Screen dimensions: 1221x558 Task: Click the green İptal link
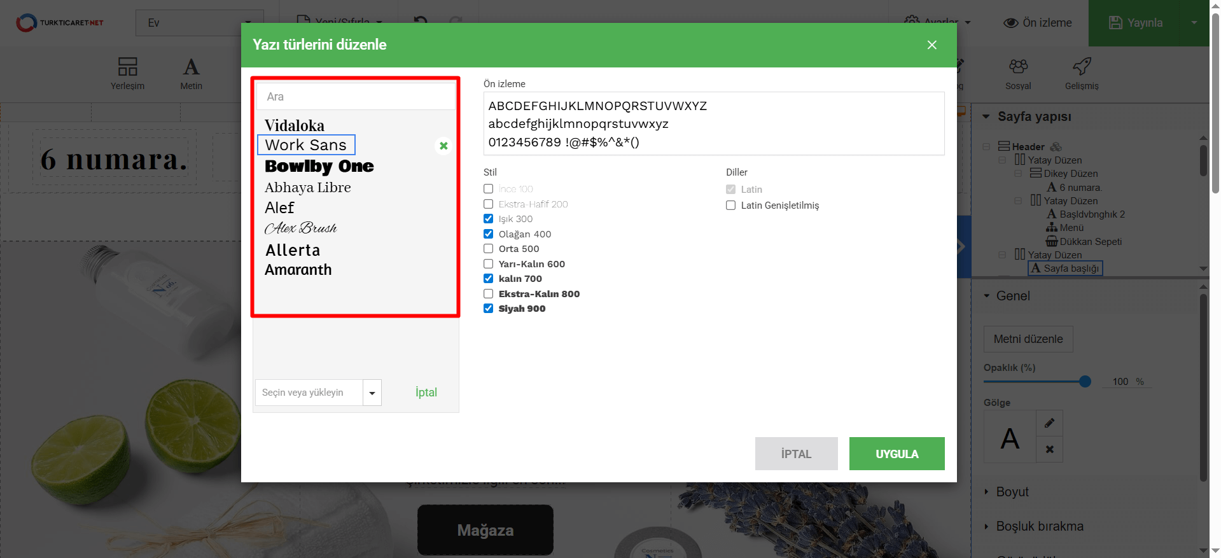pyautogui.click(x=426, y=393)
